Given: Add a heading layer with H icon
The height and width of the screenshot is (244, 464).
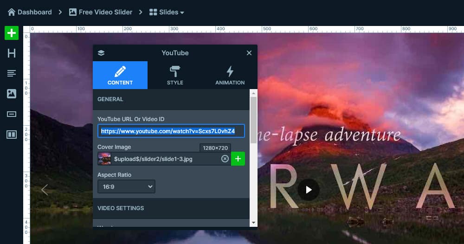Looking at the screenshot, I should coord(12,53).
